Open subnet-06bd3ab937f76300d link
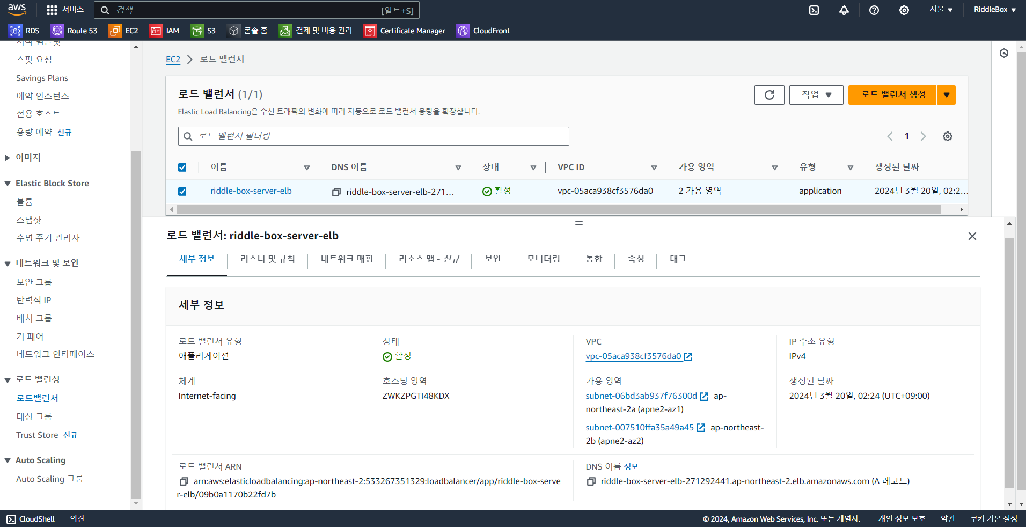 pos(647,396)
